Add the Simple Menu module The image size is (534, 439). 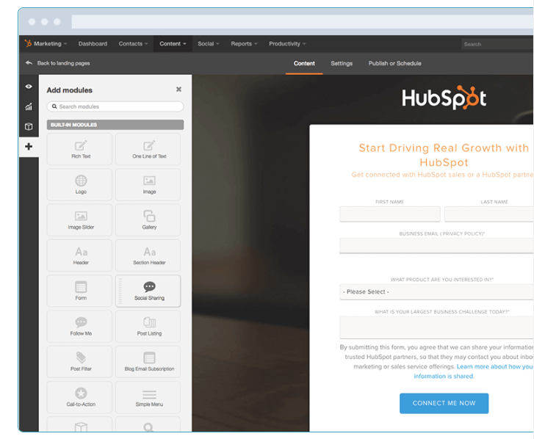(148, 397)
